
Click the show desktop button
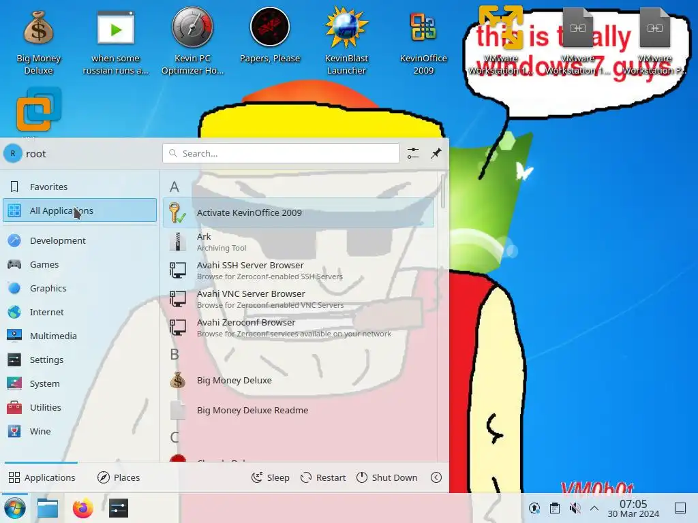click(680, 508)
